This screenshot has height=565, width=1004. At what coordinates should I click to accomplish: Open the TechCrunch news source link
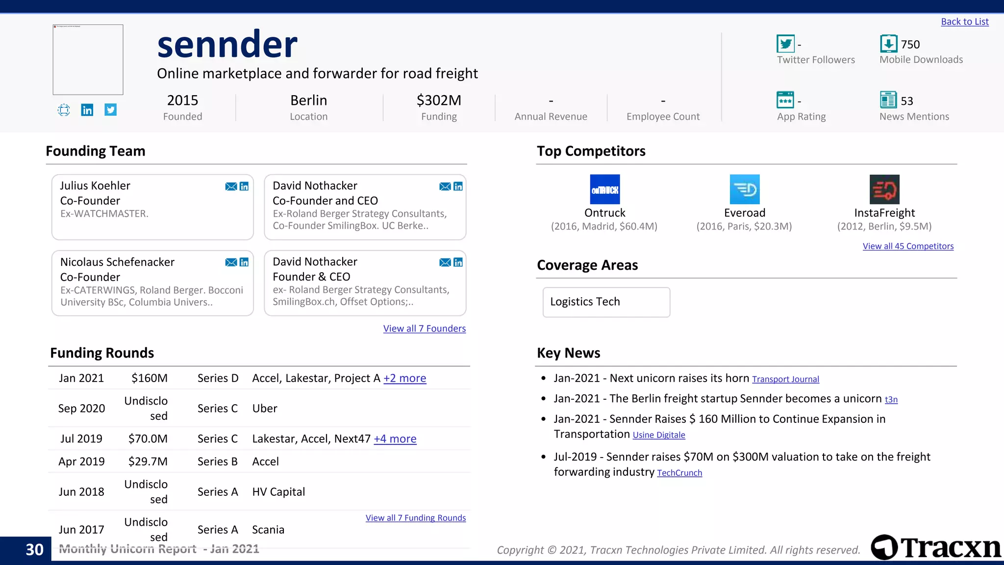pyautogui.click(x=679, y=473)
